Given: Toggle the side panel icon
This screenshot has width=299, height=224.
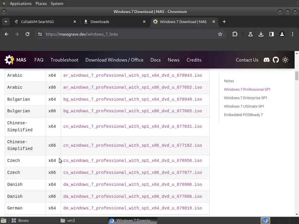Looking at the screenshot, I should [272, 34].
